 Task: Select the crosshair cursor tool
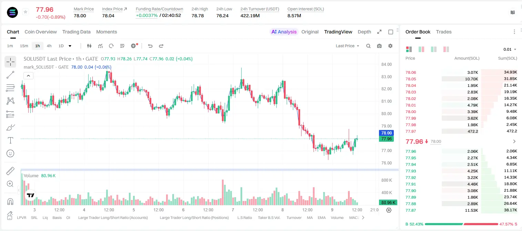[x=10, y=62]
